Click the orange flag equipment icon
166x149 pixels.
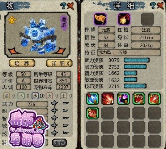(x=100, y=19)
